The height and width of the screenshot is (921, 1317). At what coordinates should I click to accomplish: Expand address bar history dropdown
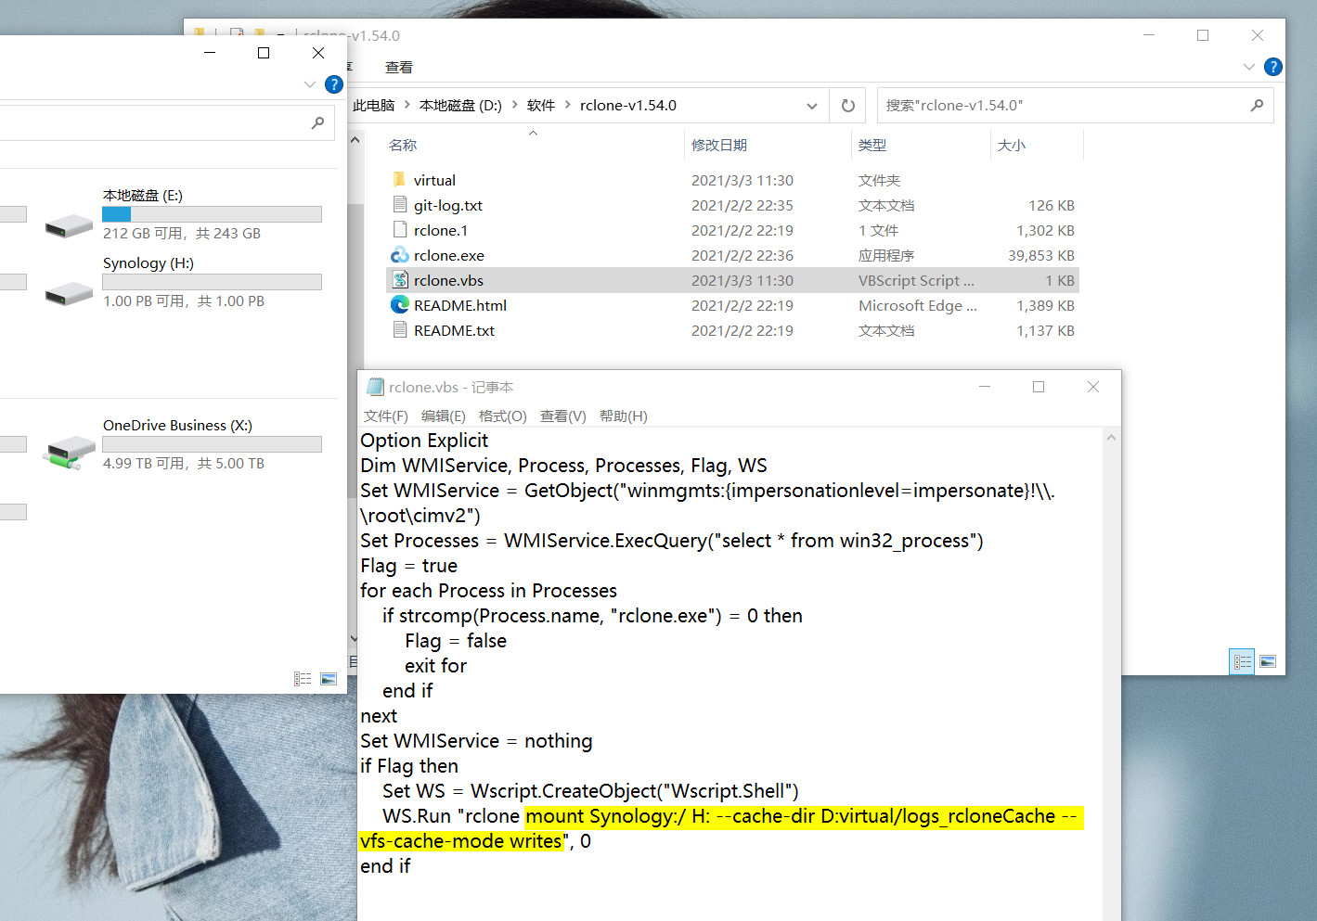point(812,106)
